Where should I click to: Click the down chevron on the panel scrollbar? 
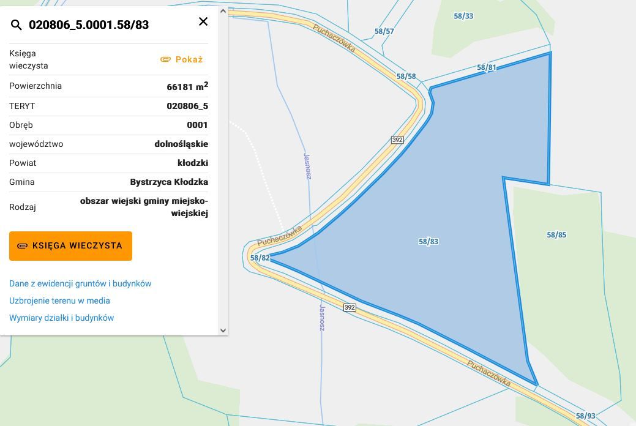pos(223,330)
